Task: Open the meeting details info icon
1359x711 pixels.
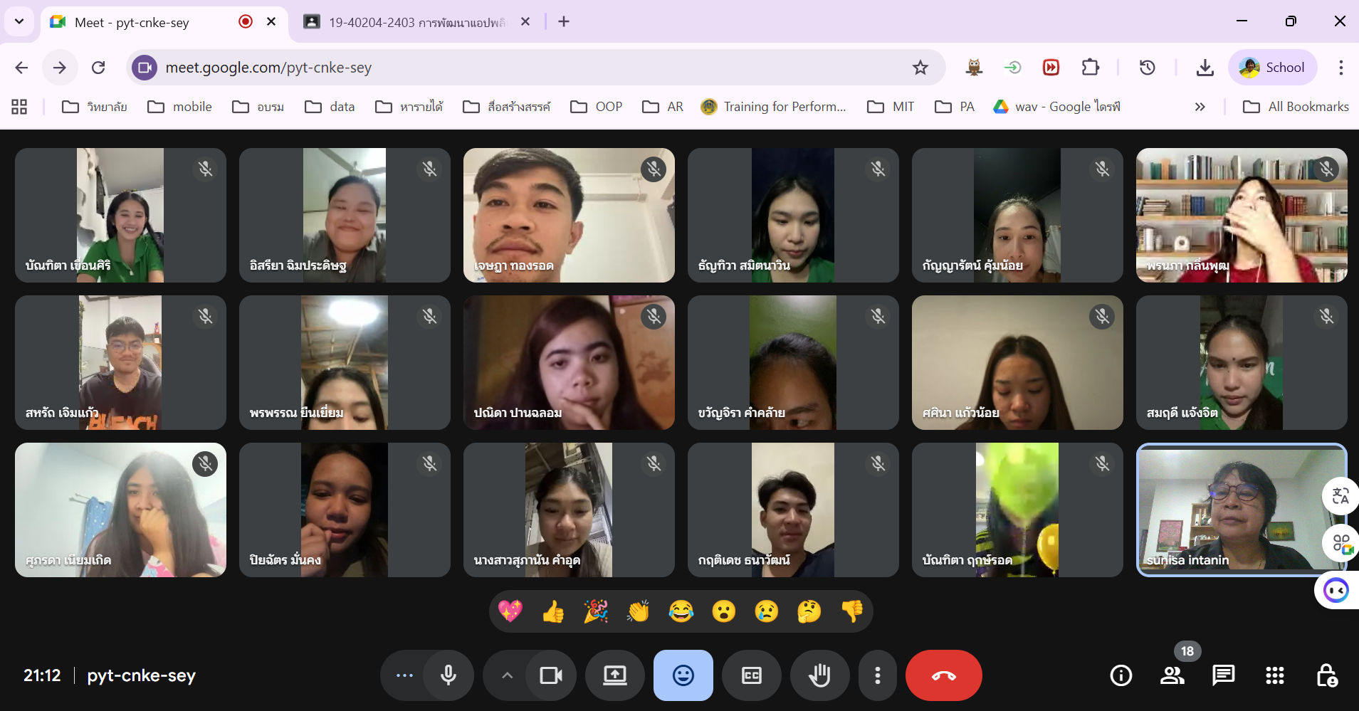Action: 1121,675
